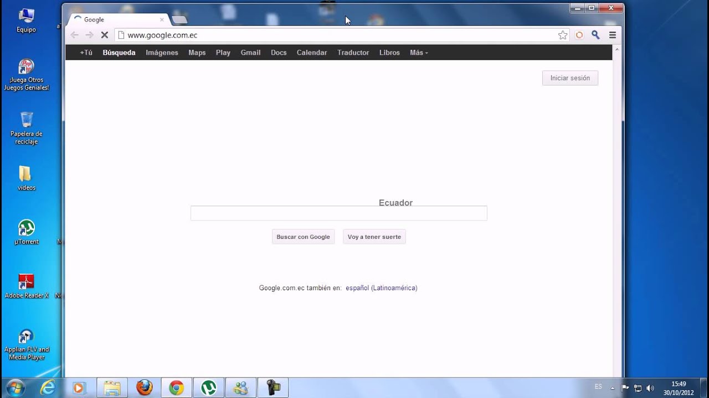Image resolution: width=709 pixels, height=398 pixels.
Task: Select the Equipo desktop icon
Action: pos(26,21)
